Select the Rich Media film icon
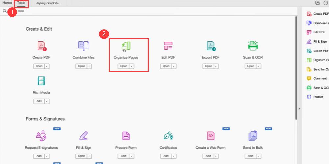This screenshot has height=164, width=329. [x=41, y=81]
